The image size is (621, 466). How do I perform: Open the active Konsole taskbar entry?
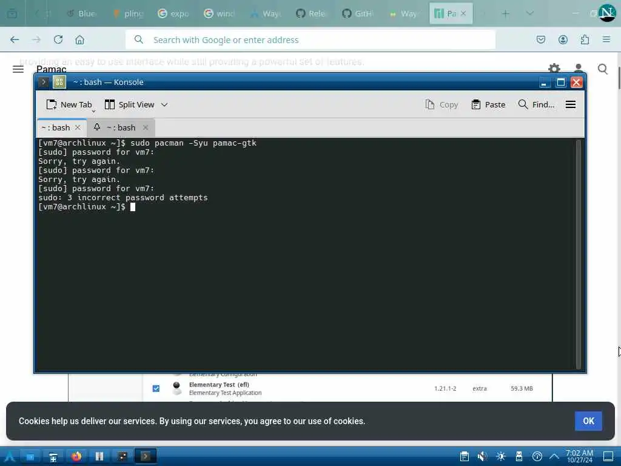(x=146, y=456)
